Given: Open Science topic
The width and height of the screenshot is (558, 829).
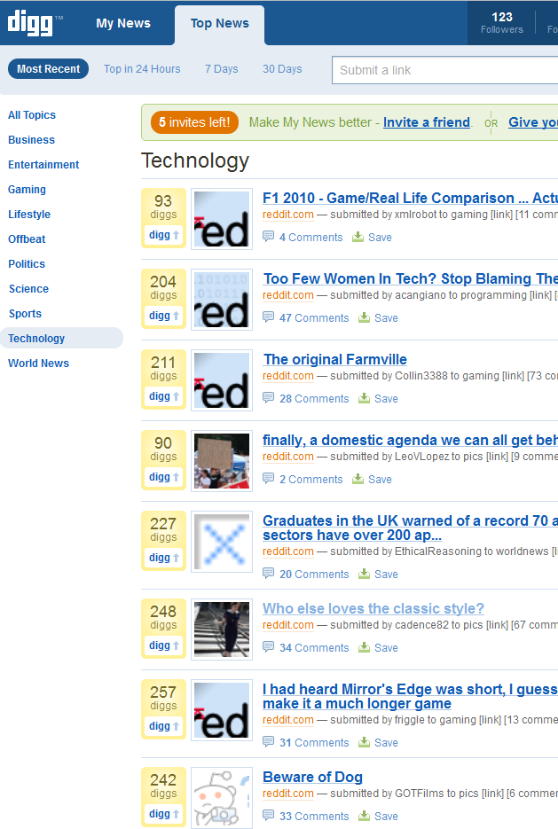Looking at the screenshot, I should 28,289.
